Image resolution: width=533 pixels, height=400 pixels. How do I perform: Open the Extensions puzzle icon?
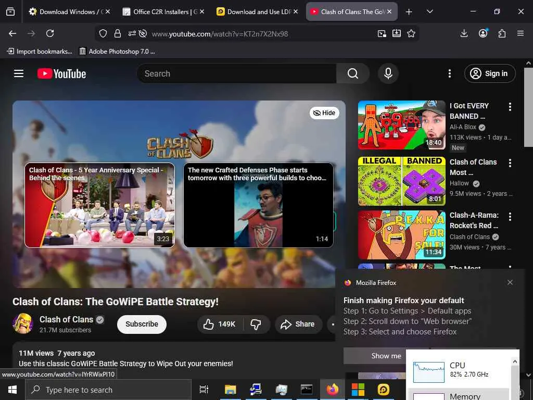(x=502, y=33)
